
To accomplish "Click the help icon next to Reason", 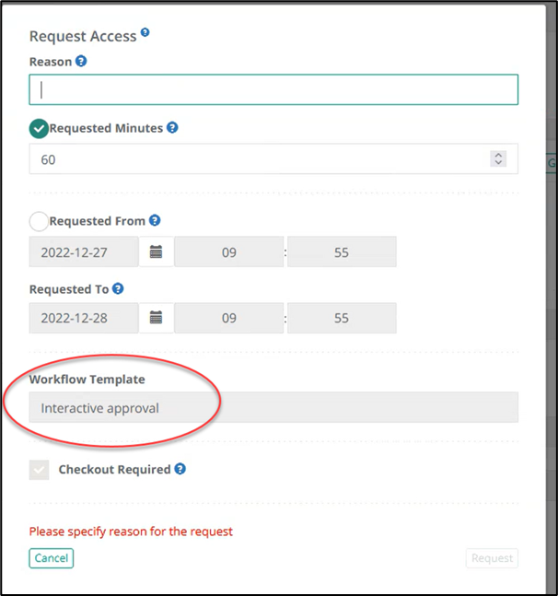I will pos(81,62).
